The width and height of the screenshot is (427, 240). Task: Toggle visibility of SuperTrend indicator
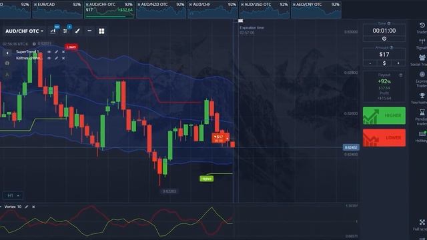point(49,52)
